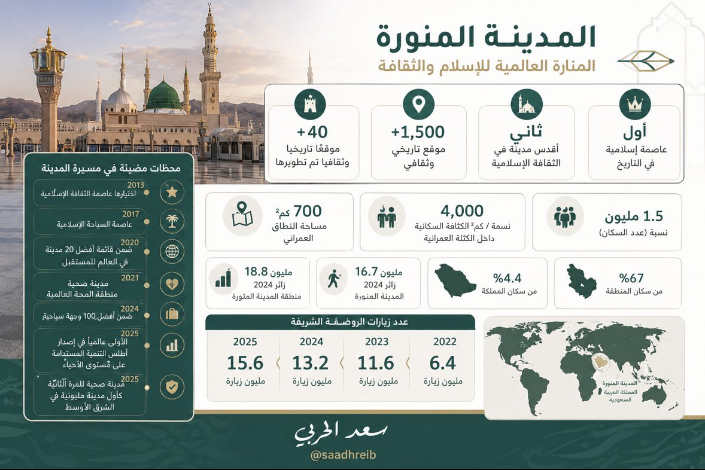Click the 18.8 مليون visitors figure
The height and width of the screenshot is (470, 705).
click(269, 272)
